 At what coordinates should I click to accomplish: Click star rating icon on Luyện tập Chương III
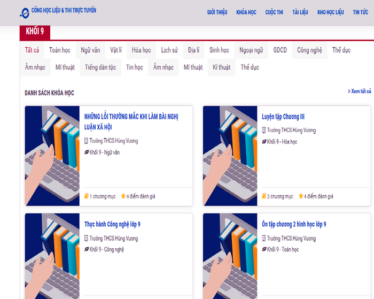click(301, 196)
